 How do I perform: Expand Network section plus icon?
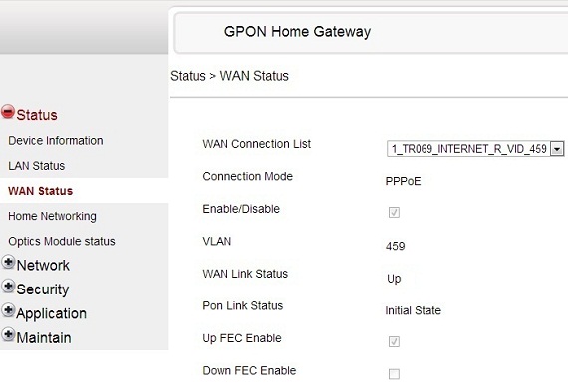click(x=8, y=262)
